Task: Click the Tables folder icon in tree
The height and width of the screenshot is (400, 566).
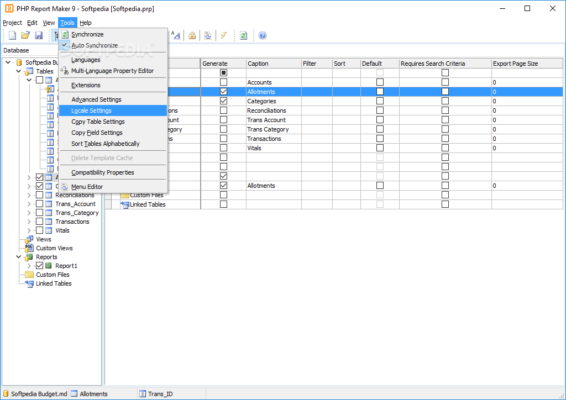Action: pyautogui.click(x=29, y=71)
